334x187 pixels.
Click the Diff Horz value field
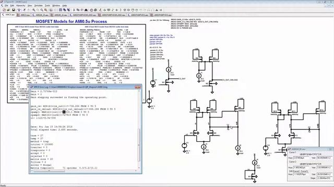coord(302,175)
